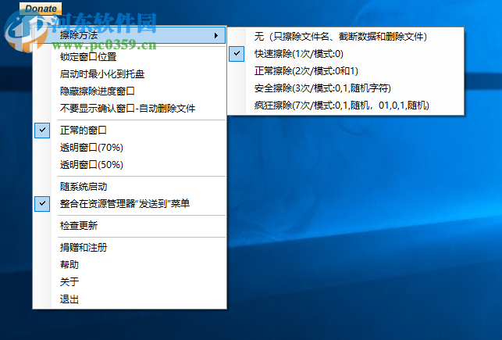This screenshot has width=502, height=340.
Task: Open 捐赠和注册
Action: coord(130,248)
